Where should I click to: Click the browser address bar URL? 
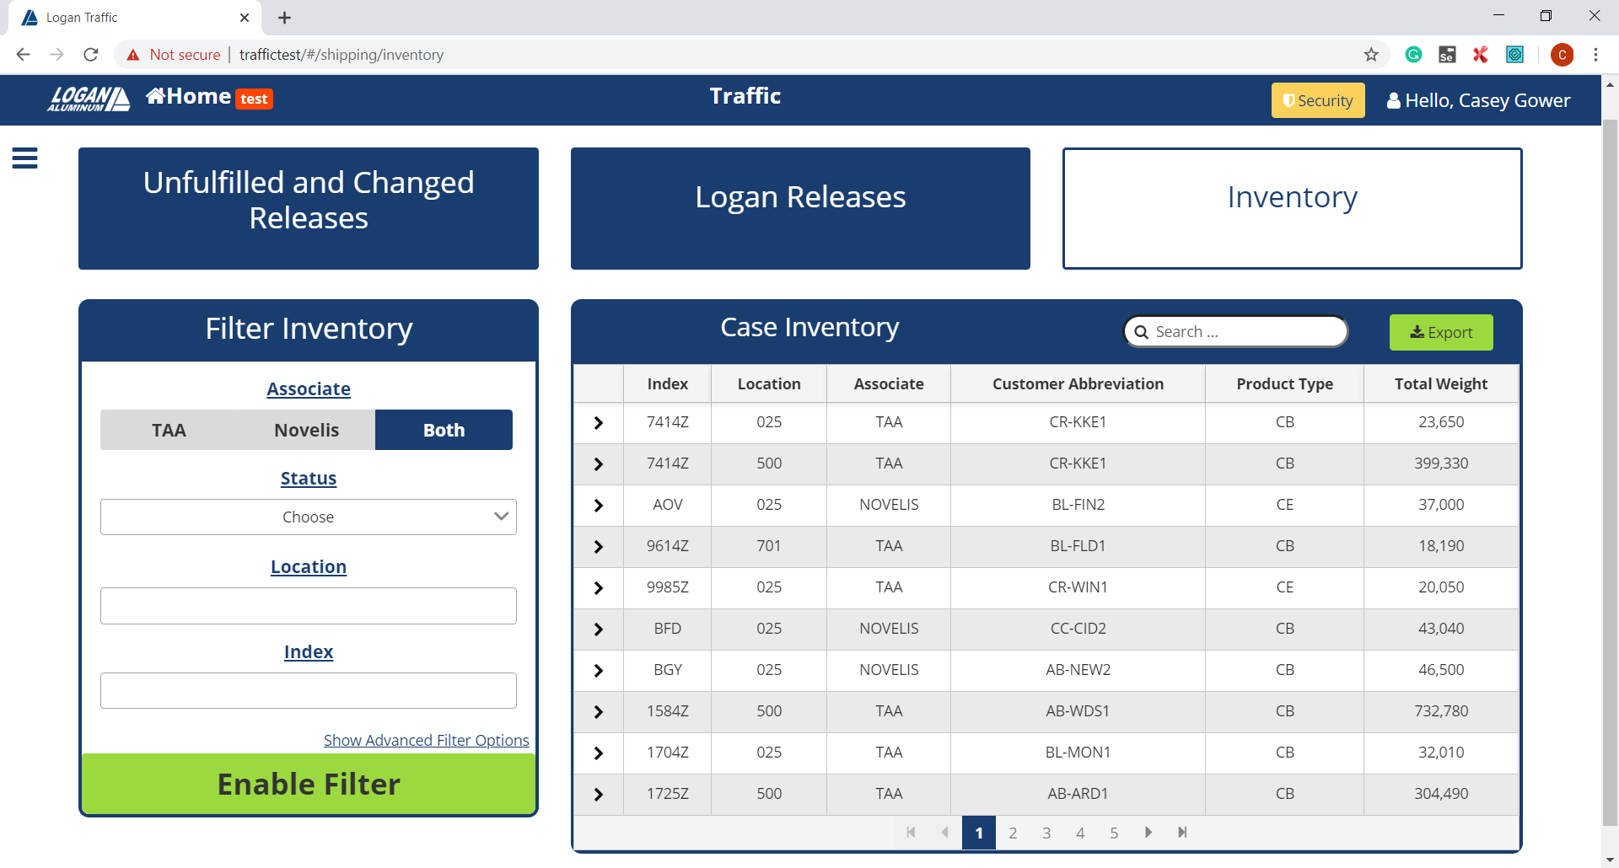point(342,55)
